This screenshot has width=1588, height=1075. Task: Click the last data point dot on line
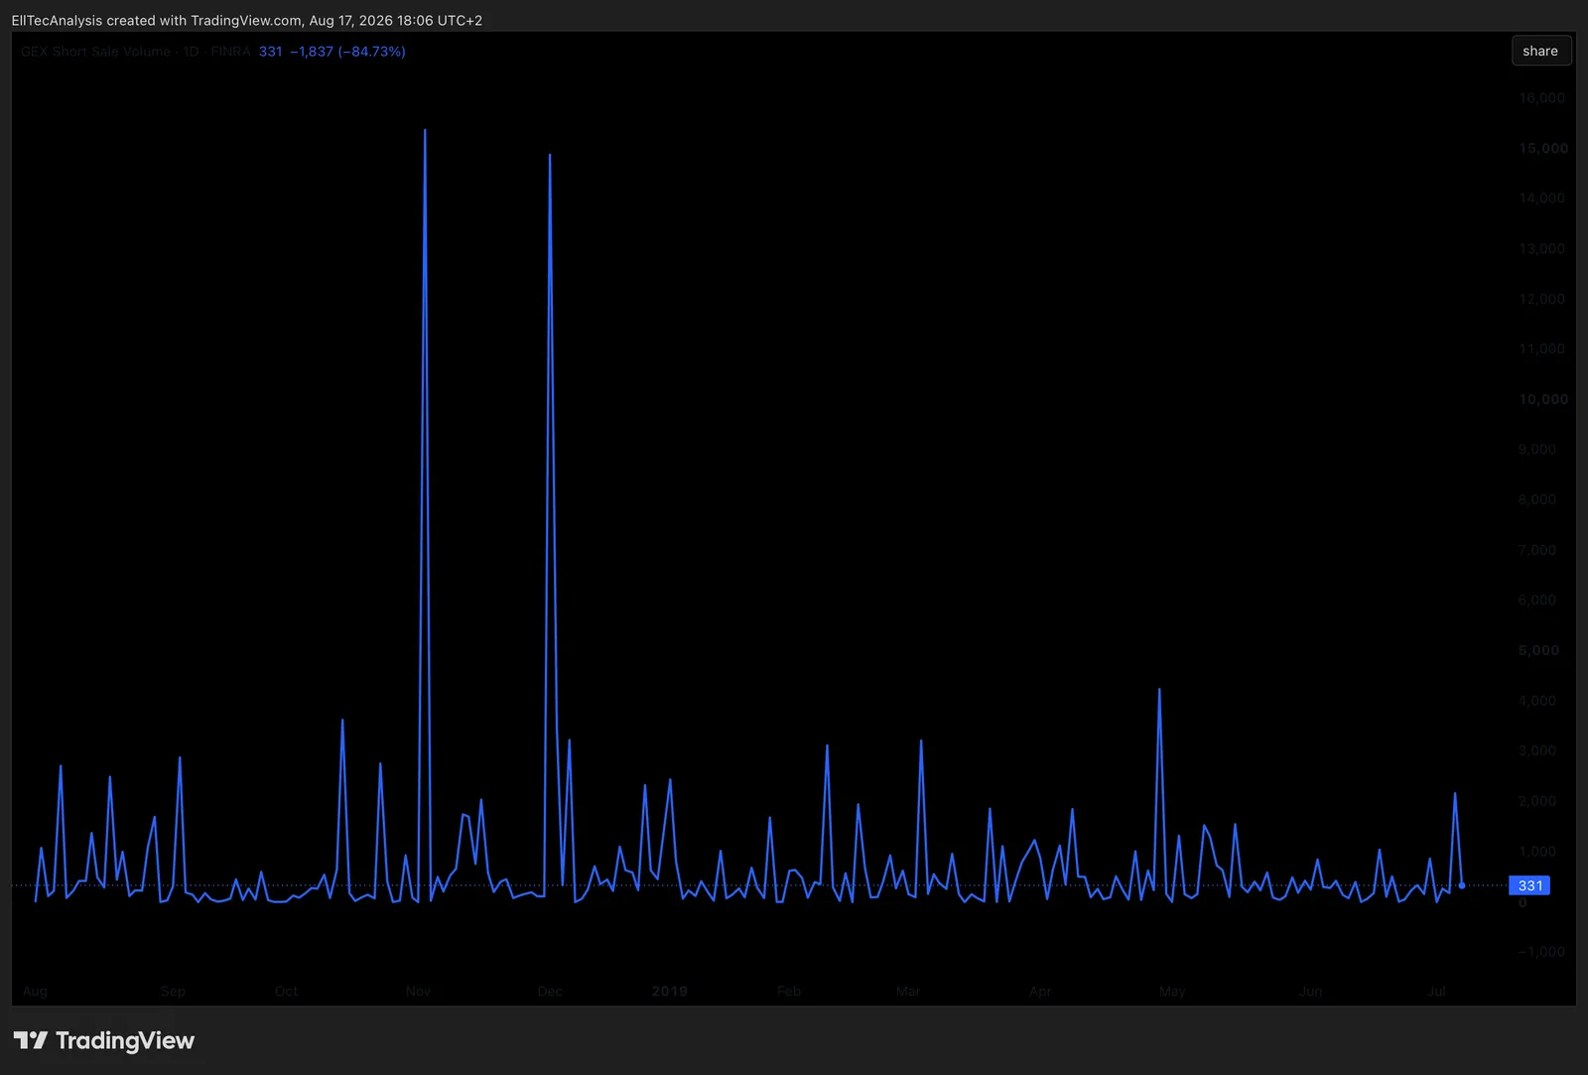1462,885
